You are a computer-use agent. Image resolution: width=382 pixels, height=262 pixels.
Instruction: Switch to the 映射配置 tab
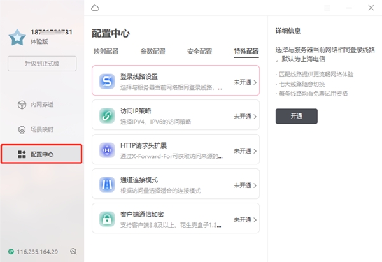[x=106, y=51]
